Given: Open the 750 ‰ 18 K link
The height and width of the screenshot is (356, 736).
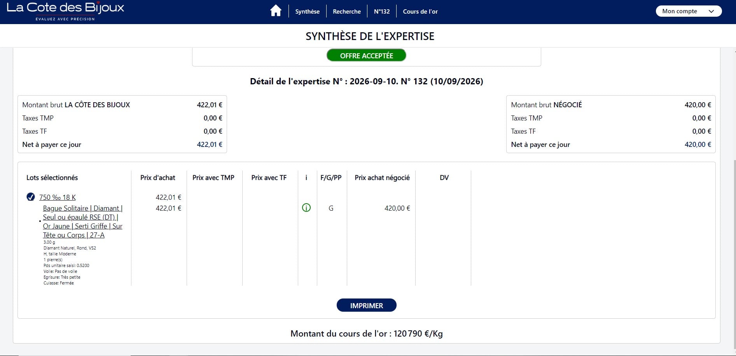Looking at the screenshot, I should click(x=58, y=197).
